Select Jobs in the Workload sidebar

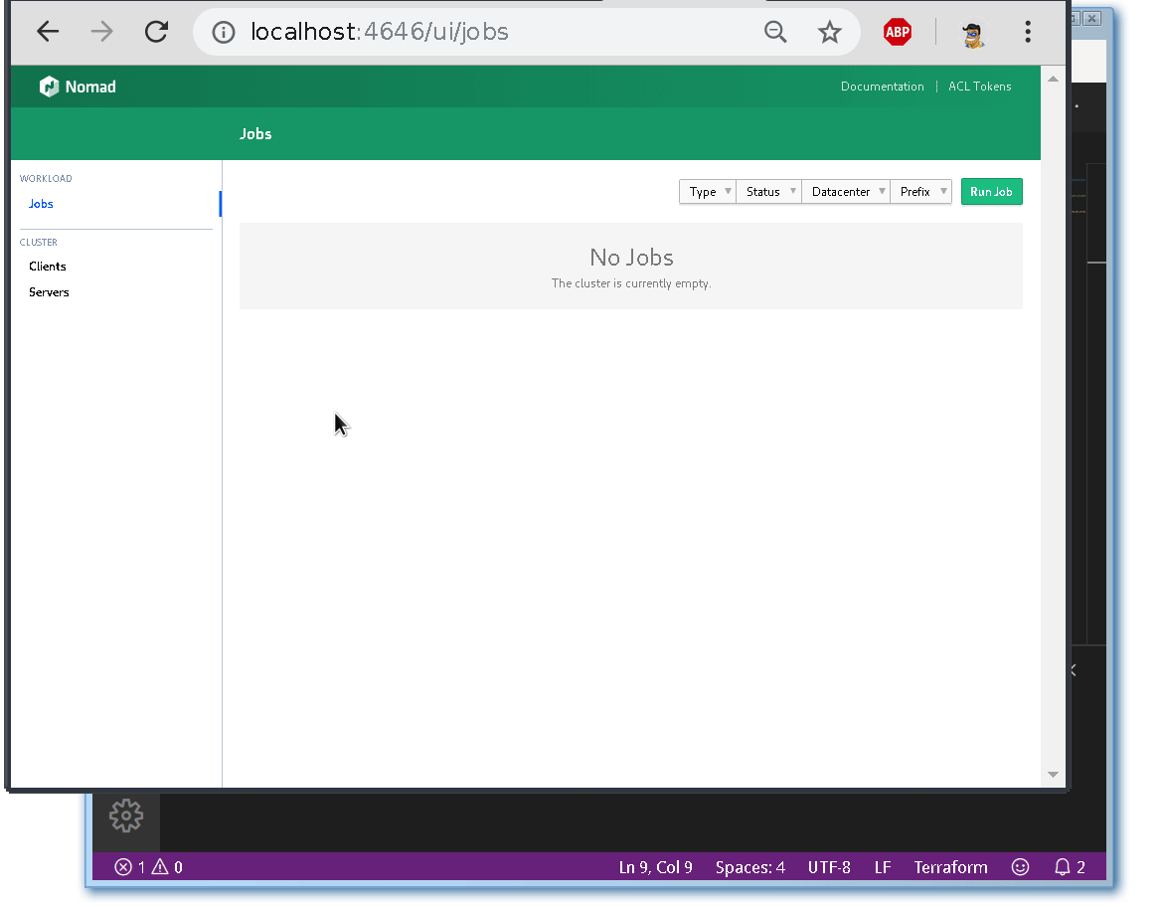pos(41,204)
